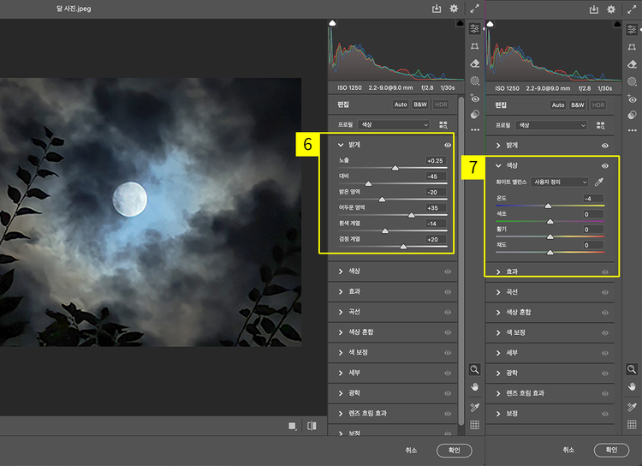Image resolution: width=642 pixels, height=466 pixels.
Task: Expand the 색상 section in left panel
Action: click(340, 272)
